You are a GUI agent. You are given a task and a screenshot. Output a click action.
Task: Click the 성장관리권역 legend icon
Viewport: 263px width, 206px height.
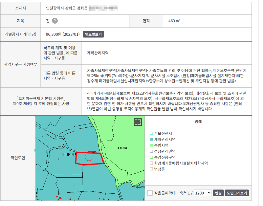tap(151, 151)
